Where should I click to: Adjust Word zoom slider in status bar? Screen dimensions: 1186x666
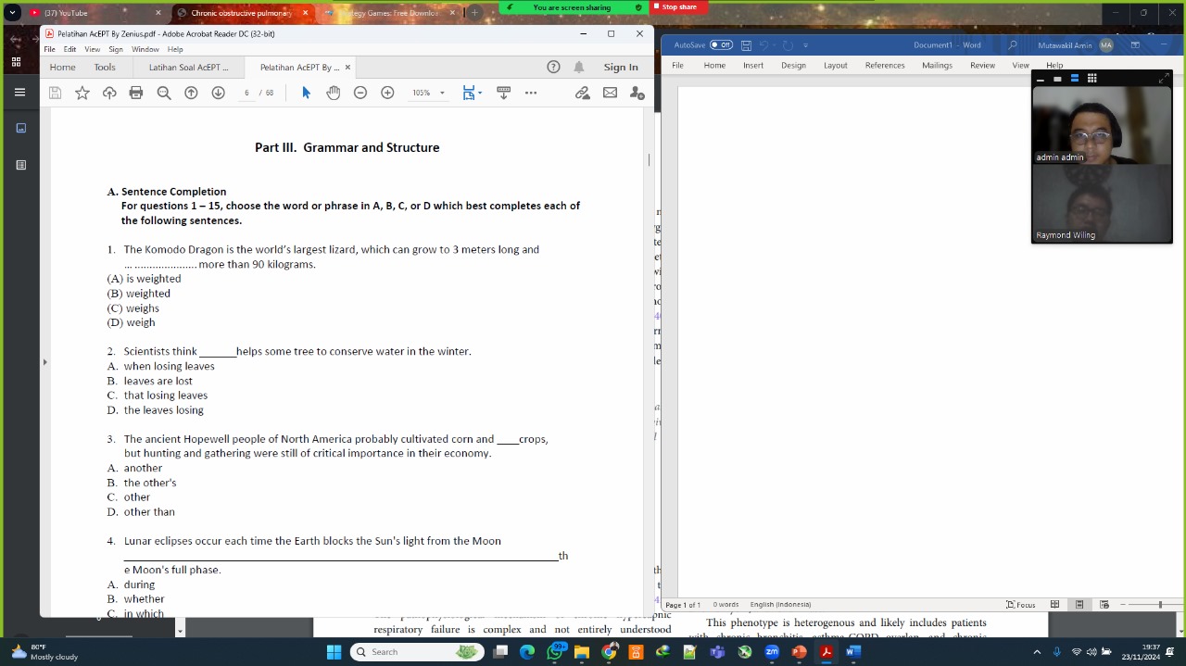1160,605
